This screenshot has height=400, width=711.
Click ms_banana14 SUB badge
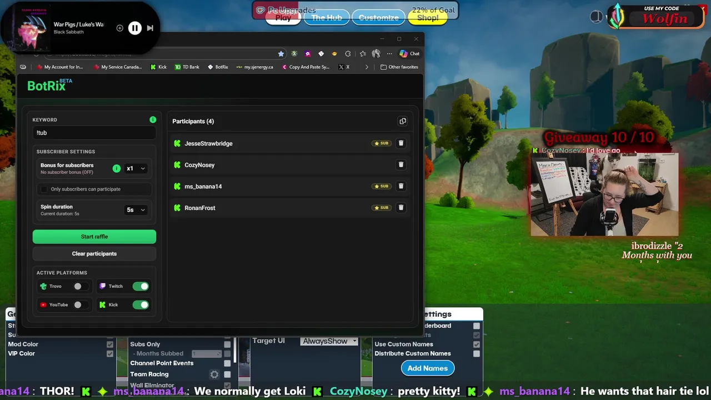pos(381,186)
